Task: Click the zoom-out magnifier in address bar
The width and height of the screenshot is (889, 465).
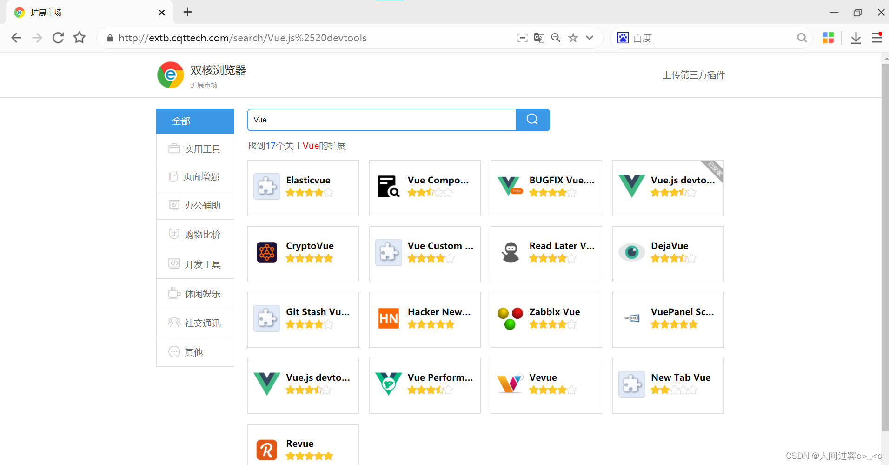Action: pyautogui.click(x=556, y=38)
